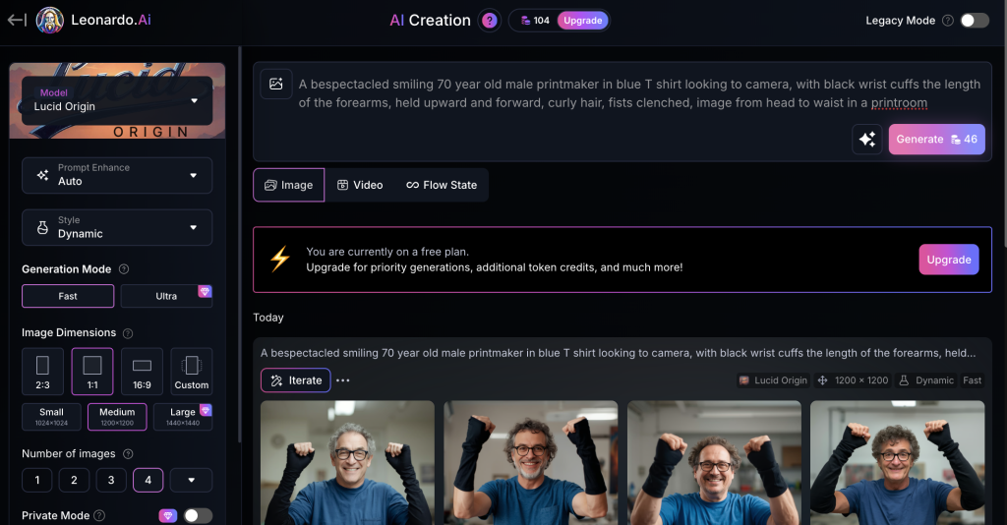Select the 2:3 aspect ratio option
Image resolution: width=1007 pixels, height=525 pixels.
42,372
